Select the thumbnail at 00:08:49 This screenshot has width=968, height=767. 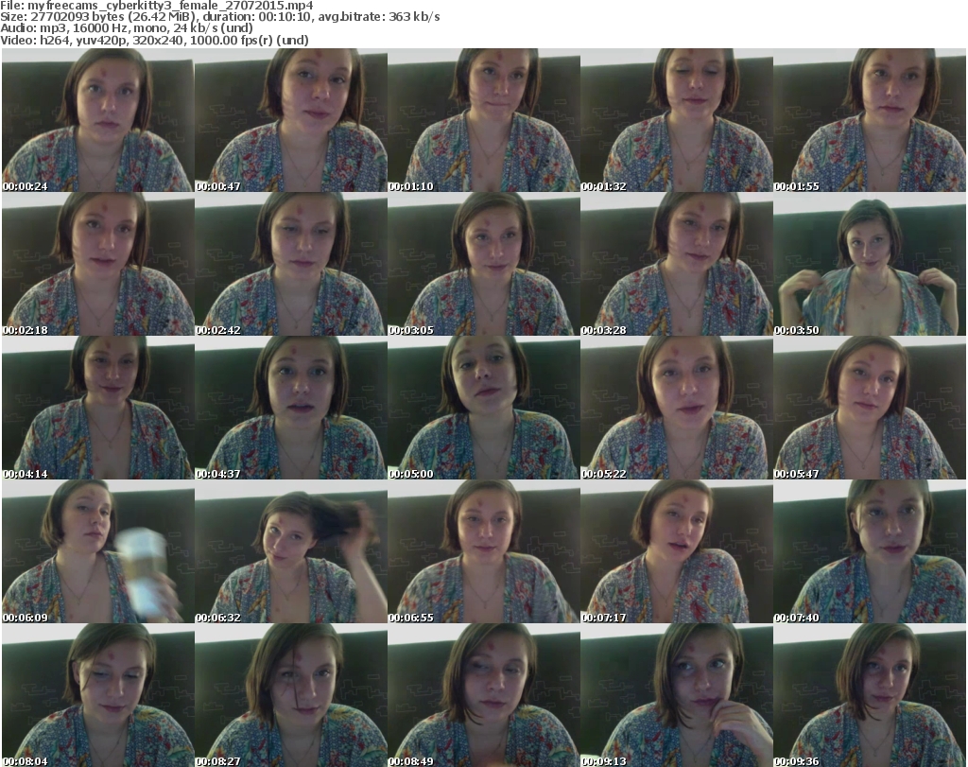tap(483, 695)
